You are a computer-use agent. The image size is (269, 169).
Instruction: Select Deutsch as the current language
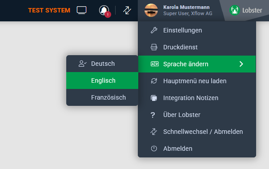(x=102, y=64)
